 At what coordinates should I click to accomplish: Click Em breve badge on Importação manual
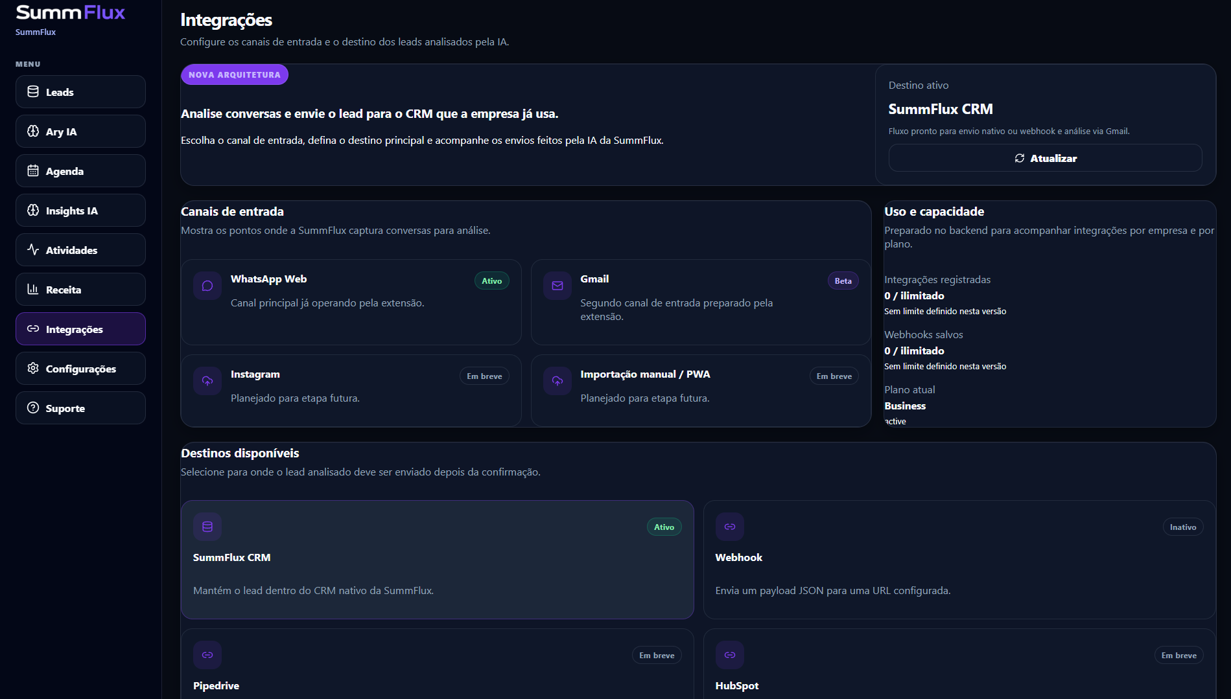[x=834, y=376]
